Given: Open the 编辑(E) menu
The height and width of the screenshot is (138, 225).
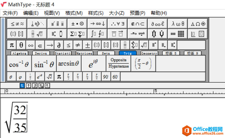Looking at the screenshot, I should coord(31,13).
